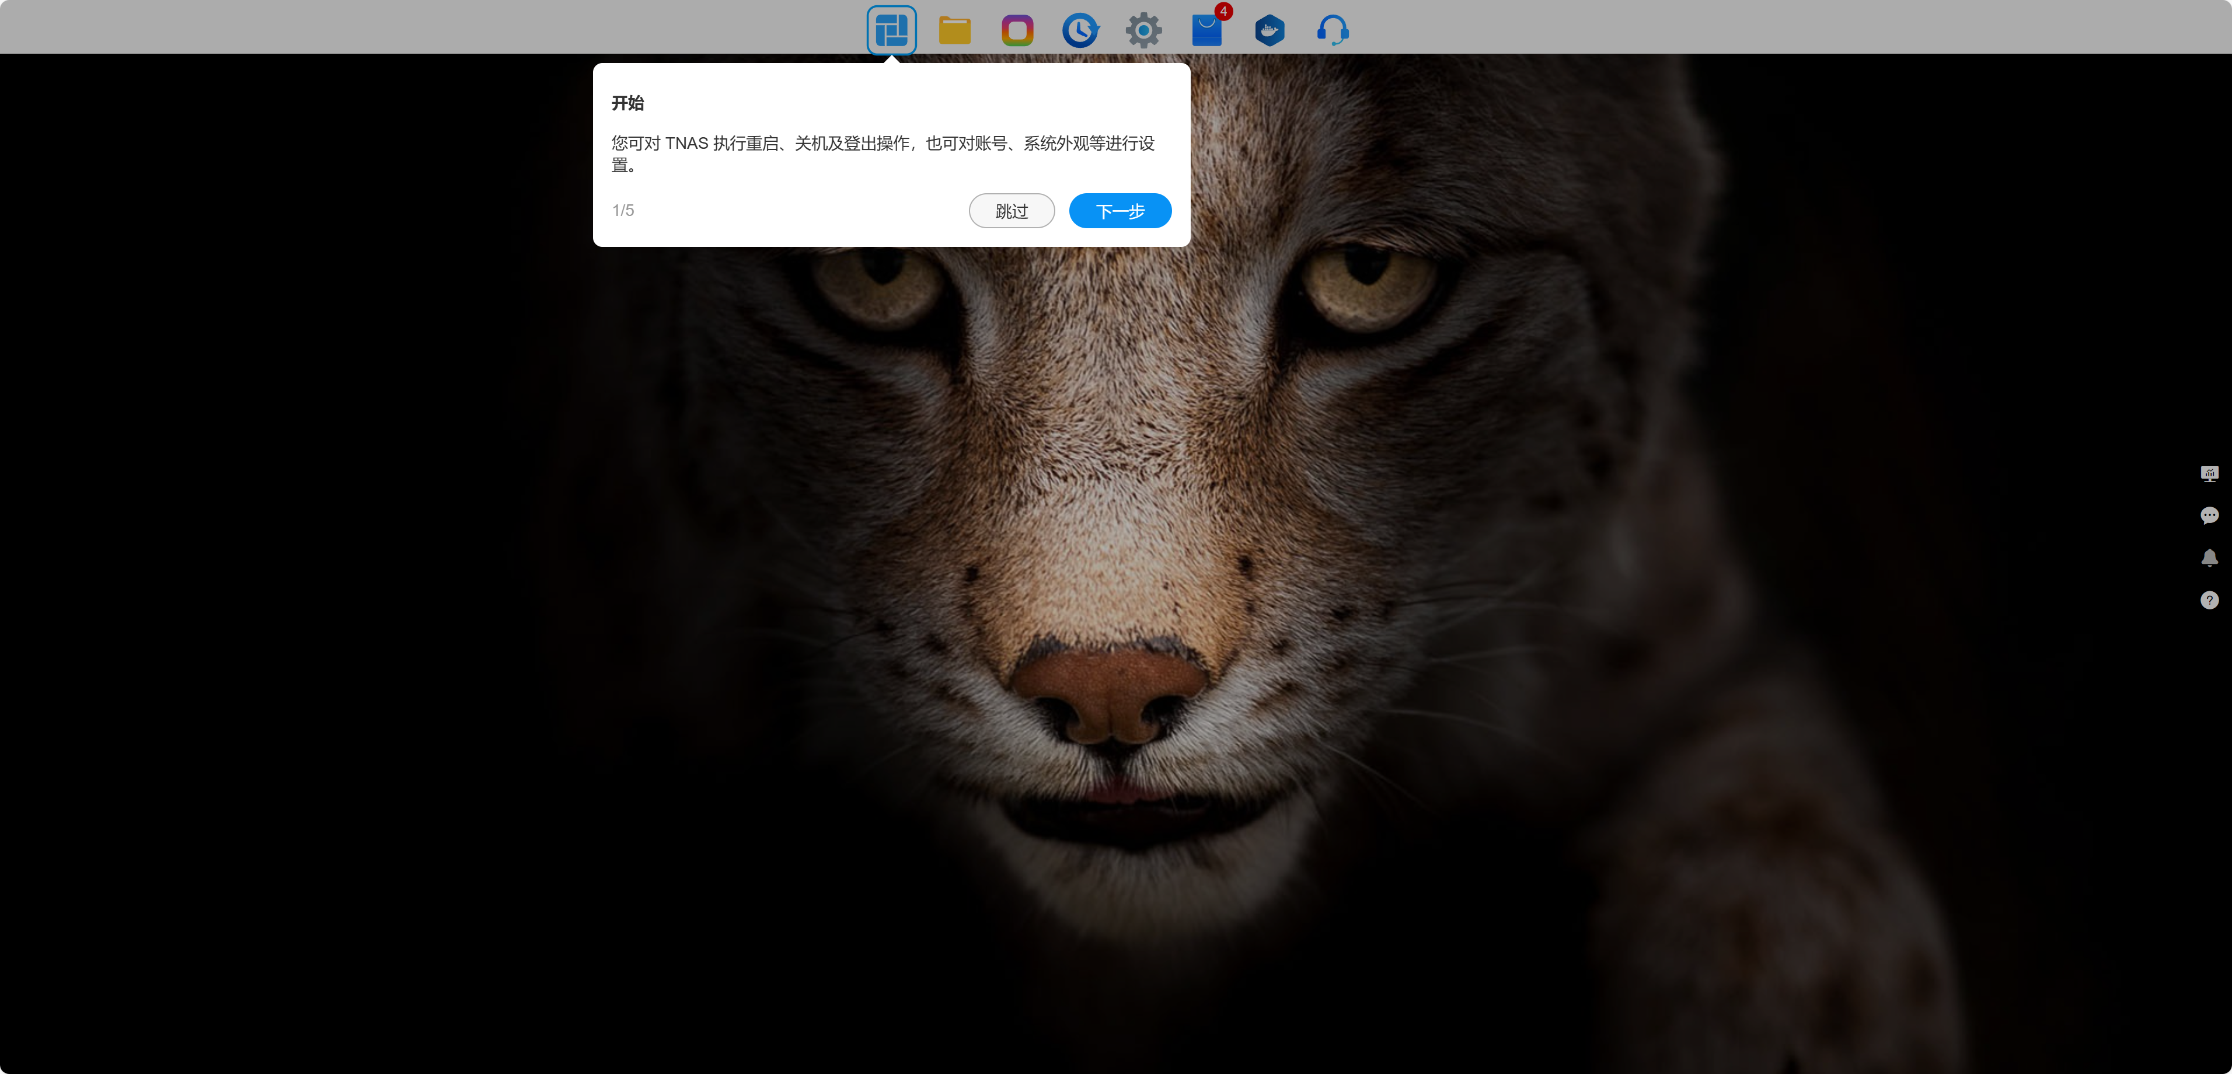This screenshot has width=2232, height=1074.
Task: Click the 下一步 (Next) button
Action: click(1120, 211)
